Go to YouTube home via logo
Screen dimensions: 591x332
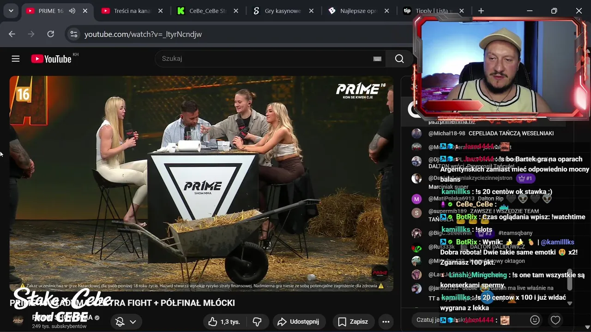tap(51, 59)
